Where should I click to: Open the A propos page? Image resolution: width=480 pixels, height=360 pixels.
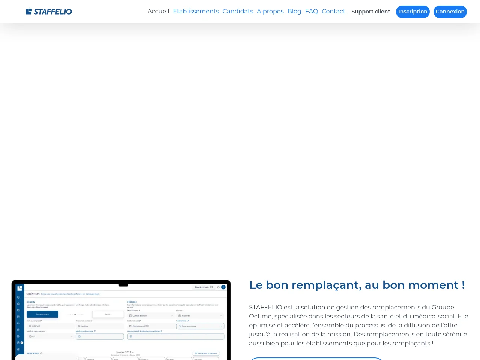point(270,12)
